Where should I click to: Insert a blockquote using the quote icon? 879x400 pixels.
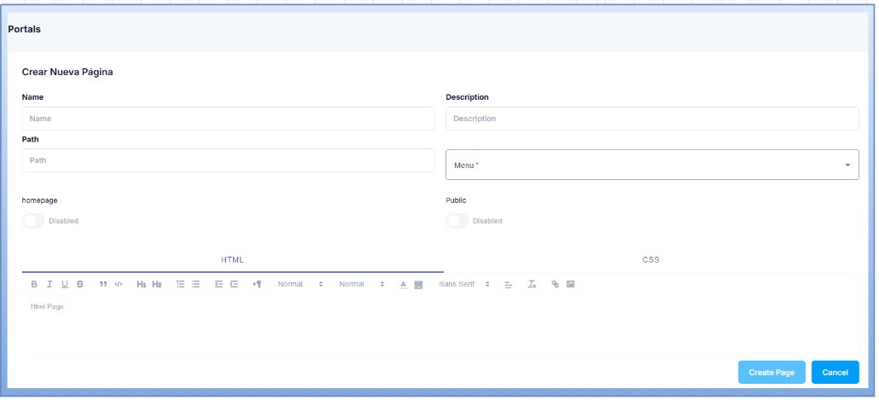[103, 284]
